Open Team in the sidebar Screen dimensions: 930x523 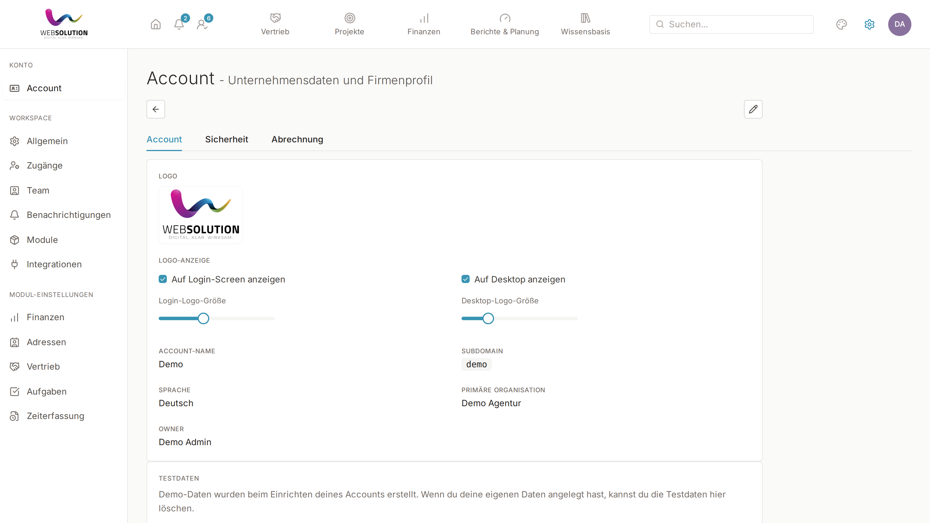[x=64, y=190]
